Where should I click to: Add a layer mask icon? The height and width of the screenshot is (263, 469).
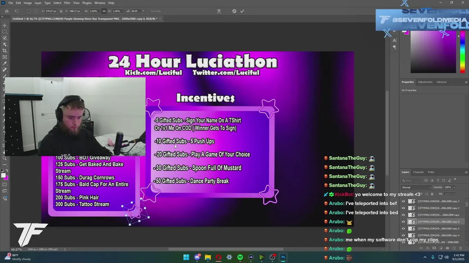coord(434,248)
